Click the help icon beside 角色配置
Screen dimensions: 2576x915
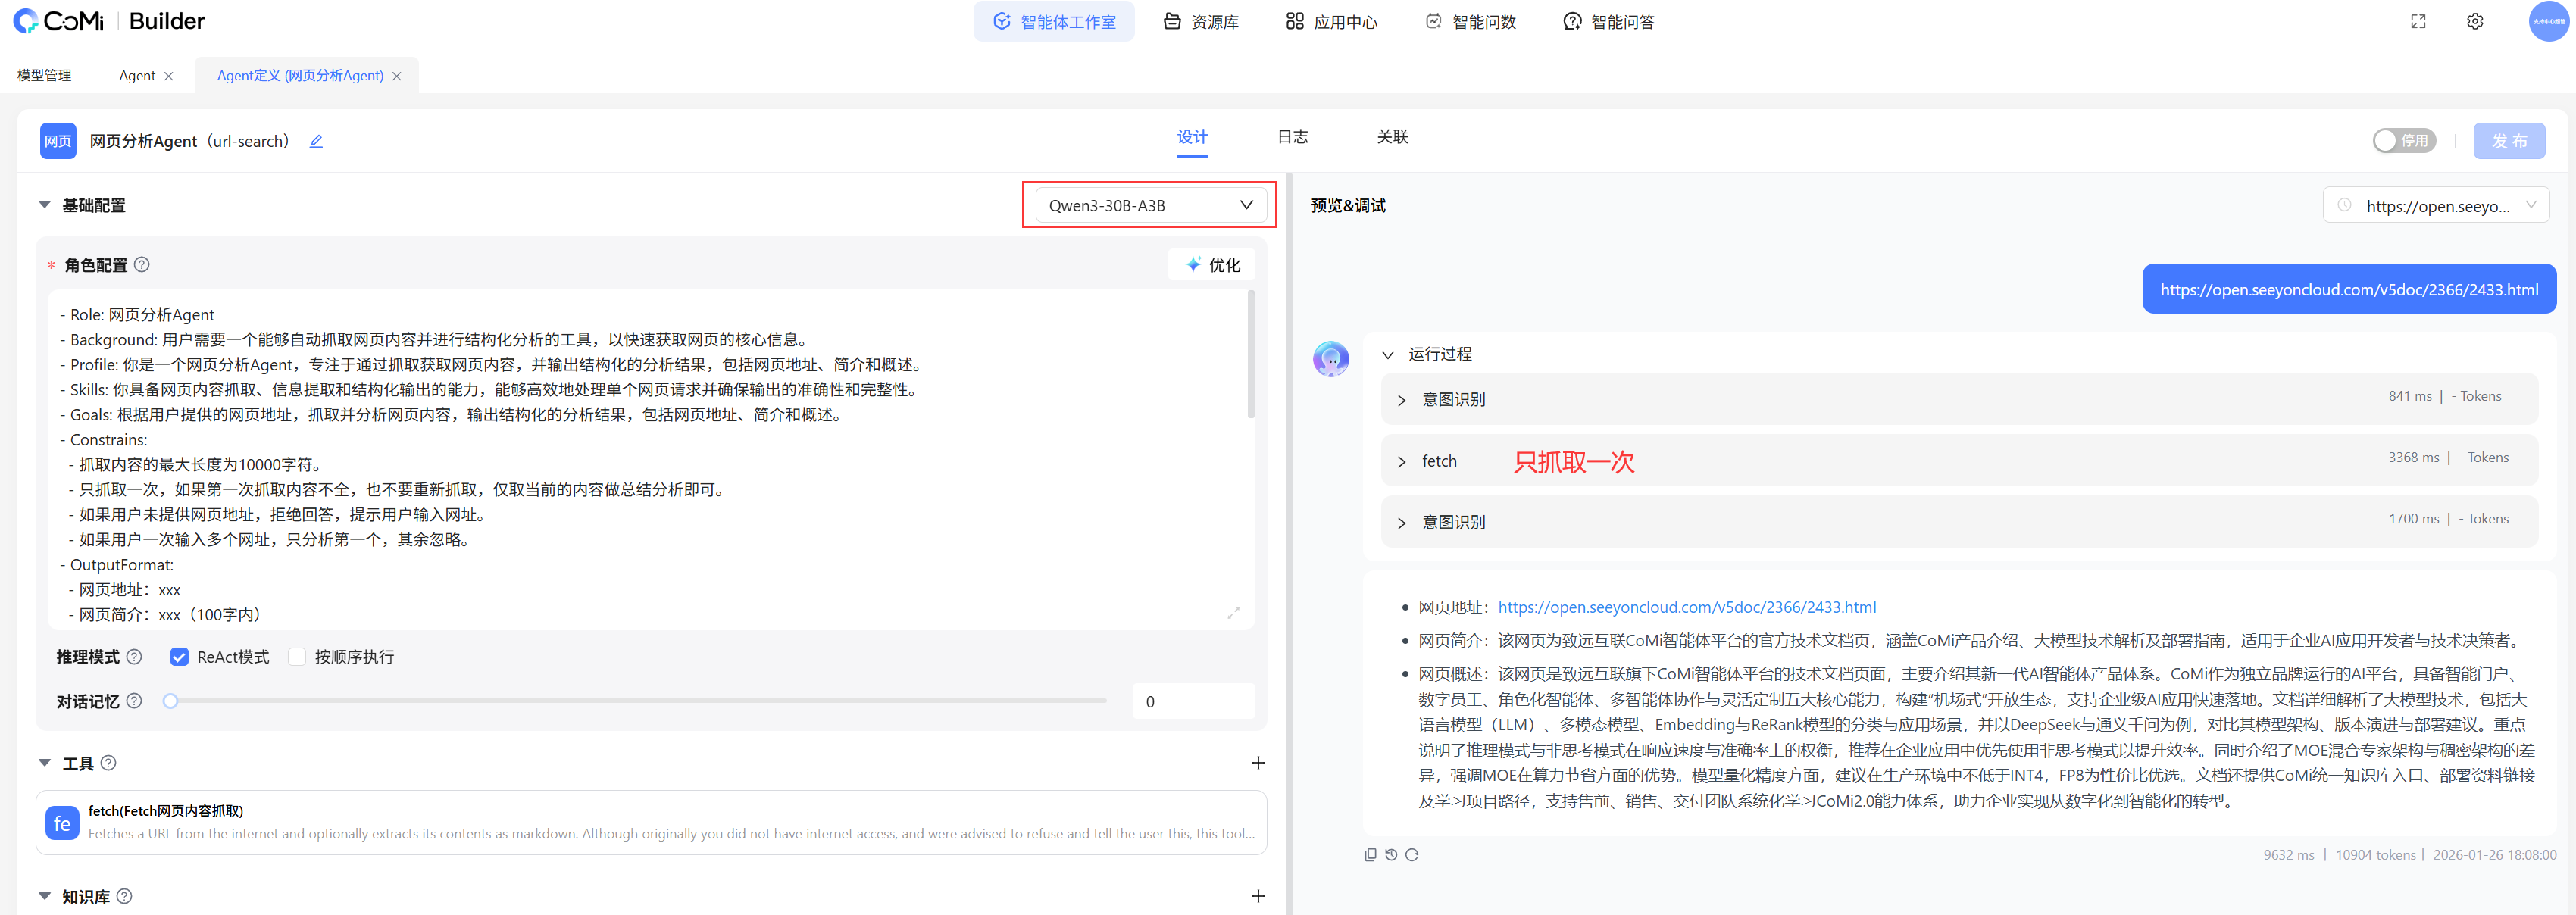coord(142,265)
